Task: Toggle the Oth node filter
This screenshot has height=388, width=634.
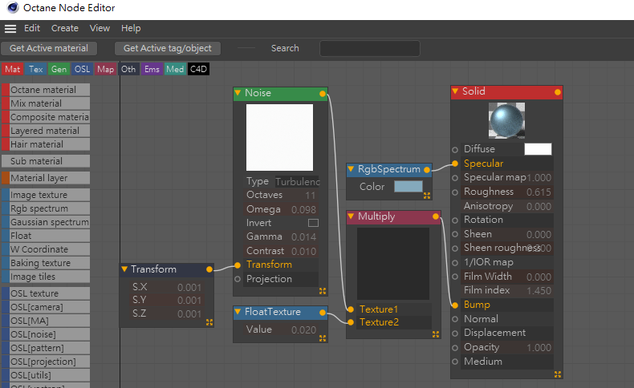Action: (x=128, y=69)
